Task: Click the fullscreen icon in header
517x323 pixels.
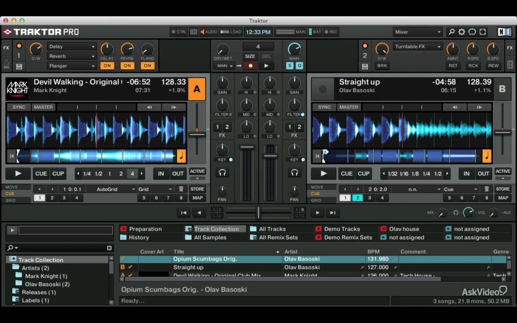Action: pos(483,32)
